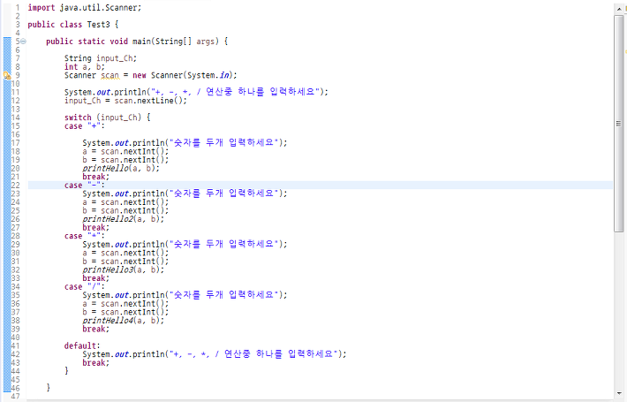Click the warning marker beside line 9
Image resolution: width=627 pixels, height=402 pixels.
(7, 75)
